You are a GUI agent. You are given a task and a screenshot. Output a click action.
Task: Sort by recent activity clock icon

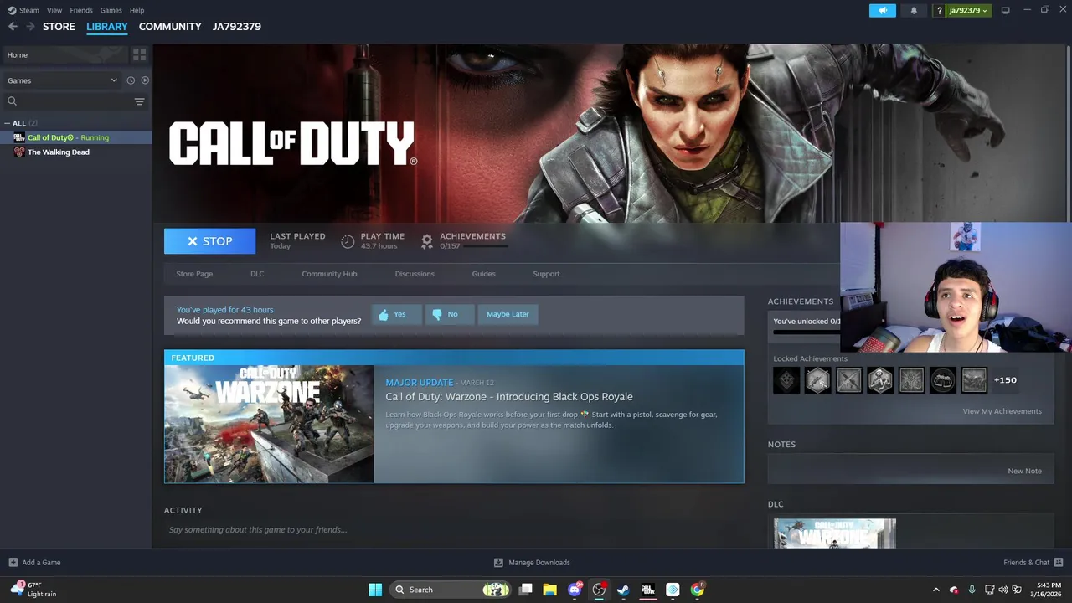coord(131,80)
